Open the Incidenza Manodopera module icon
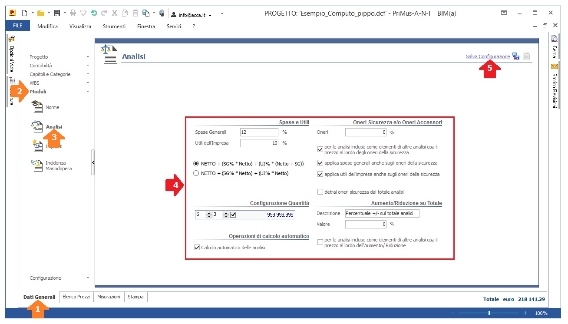Image resolution: width=568 pixels, height=324 pixels. pos(37,165)
